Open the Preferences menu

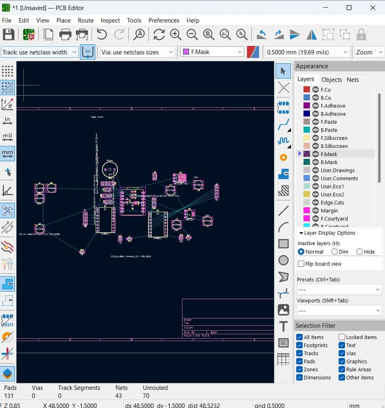click(163, 20)
